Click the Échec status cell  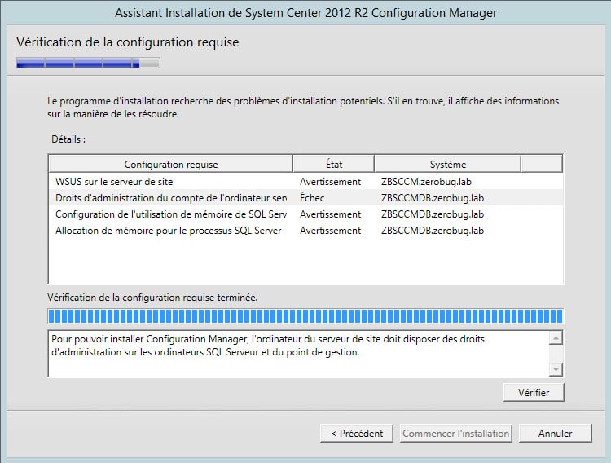[312, 198]
